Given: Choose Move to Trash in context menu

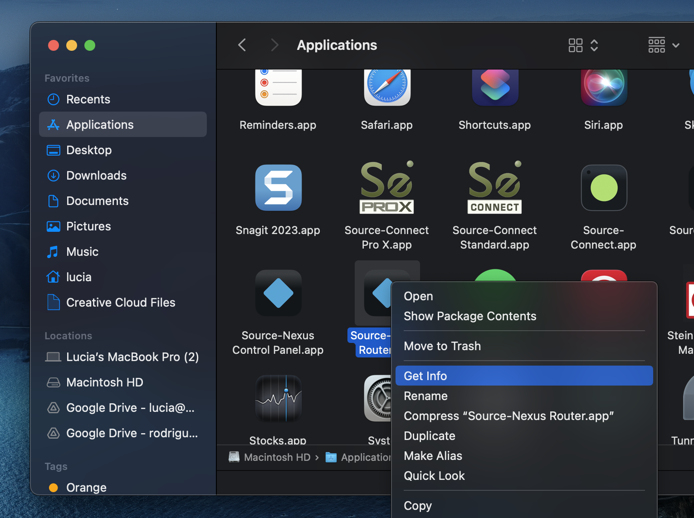Looking at the screenshot, I should (x=442, y=346).
